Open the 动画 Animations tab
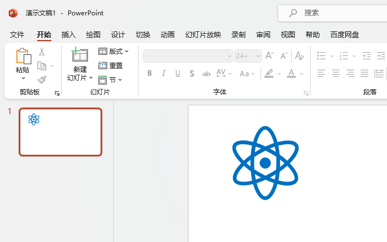This screenshot has width=387, height=242. [x=168, y=35]
